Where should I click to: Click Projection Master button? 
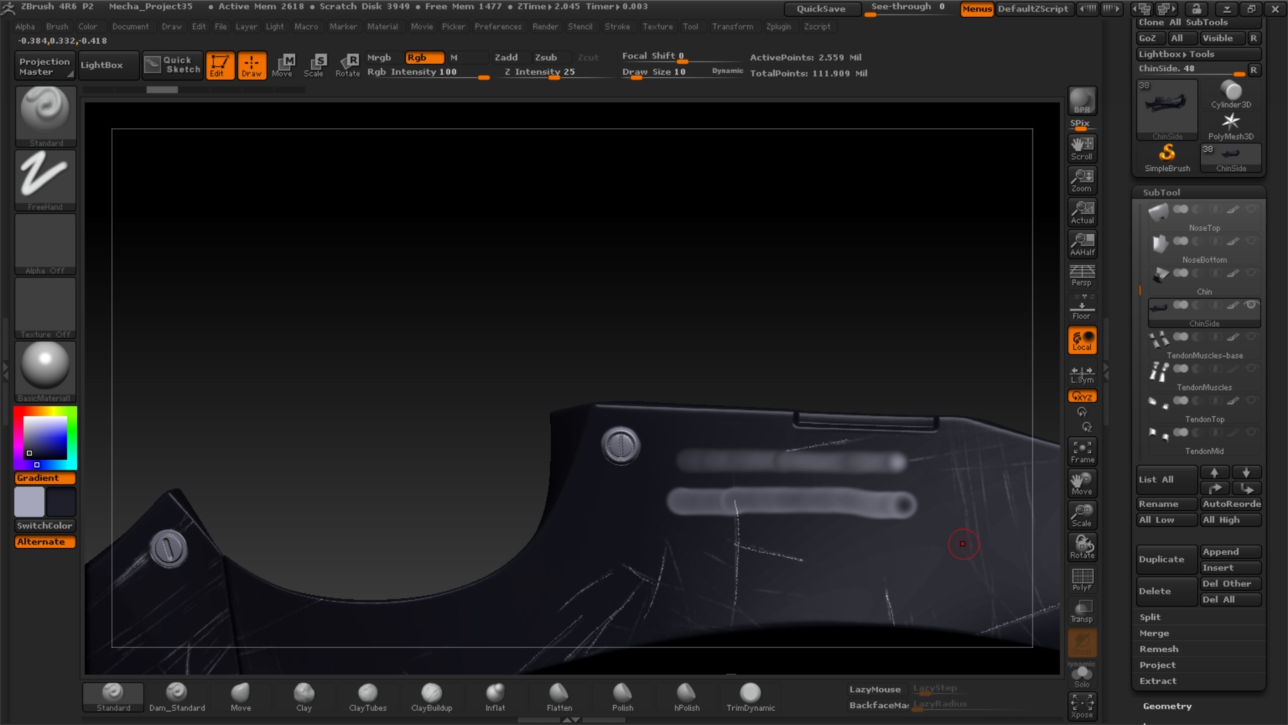44,66
